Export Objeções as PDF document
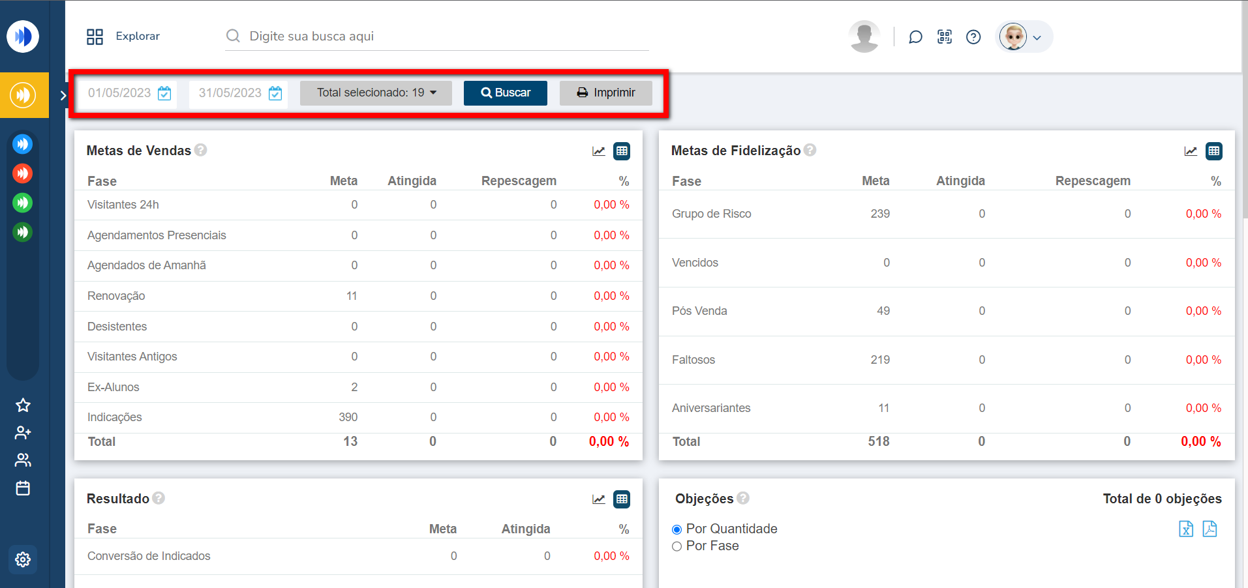The height and width of the screenshot is (588, 1248). (1210, 529)
